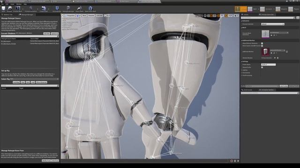
Task: Toggle the Shared Profile checkbox
Action: pyautogui.click(x=262, y=67)
